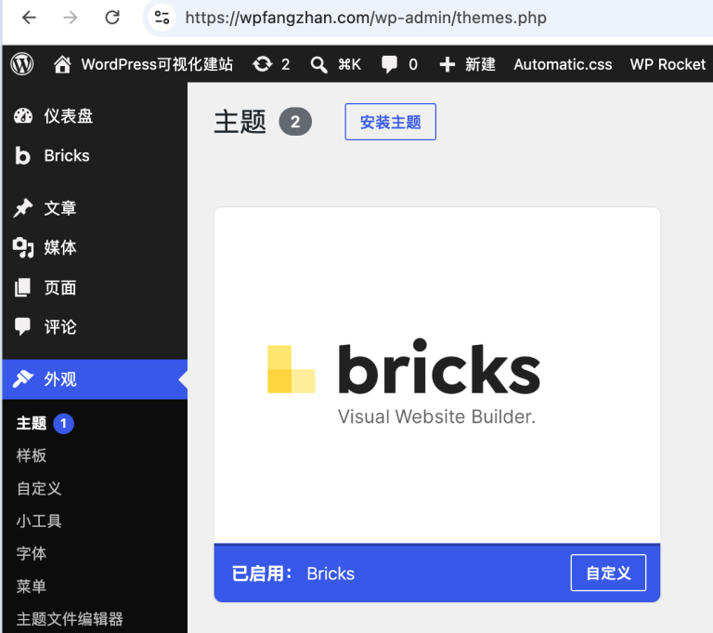Open comments bubble in admin bar
This screenshot has width=713, height=633.
pyautogui.click(x=399, y=64)
